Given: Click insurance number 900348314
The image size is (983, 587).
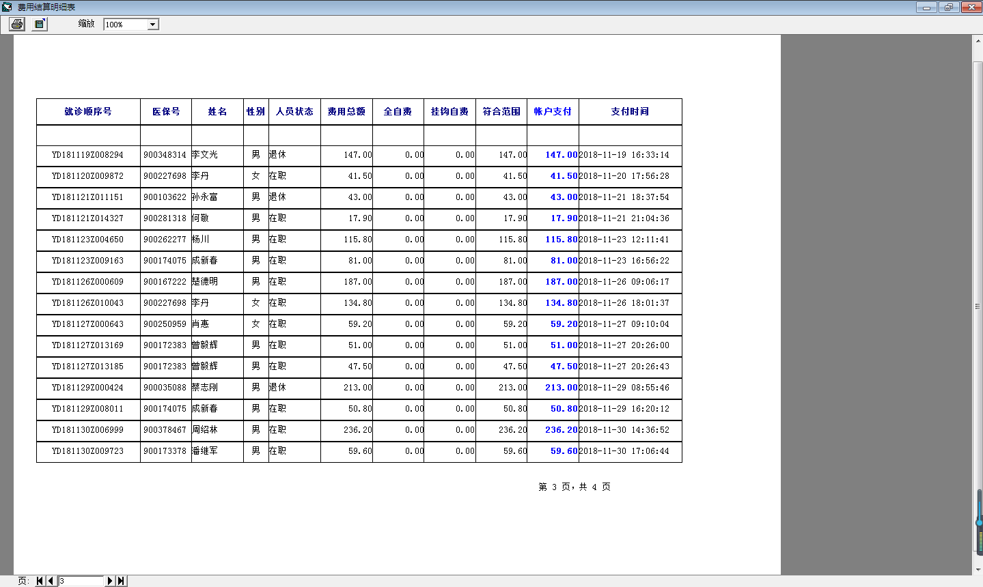Looking at the screenshot, I should 165,155.
